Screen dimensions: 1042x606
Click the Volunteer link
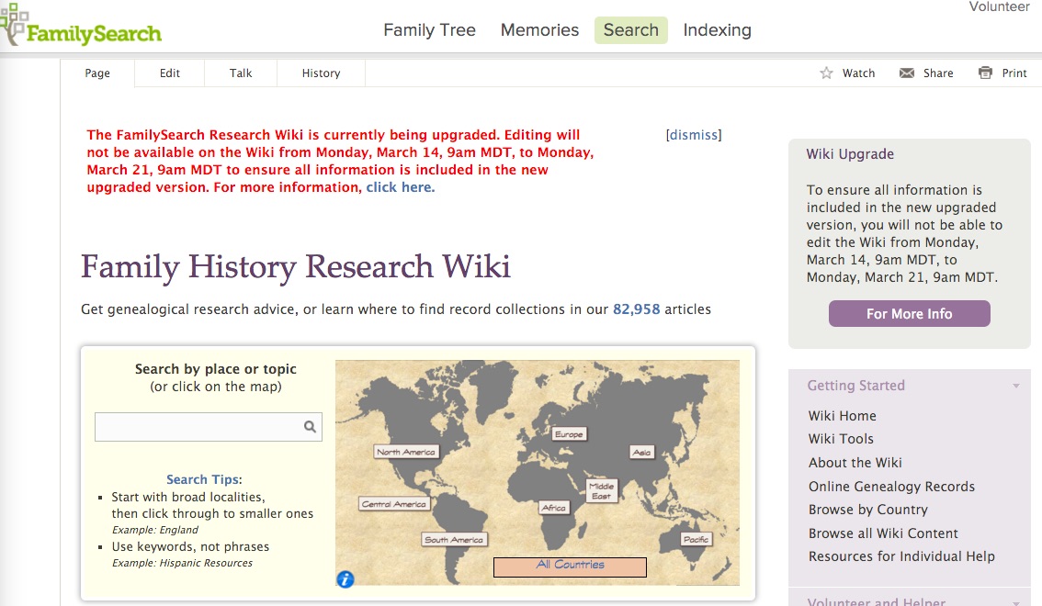(x=999, y=6)
